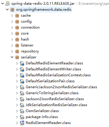The image size is (109, 127).
Task: Click the class file icon for DefaultRedisElementReader.class
Action: [x=22, y=63]
